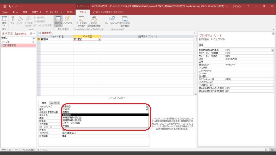Toggle the プロパティシート (Property Sheet) ribbon button
Image resolution: width=276 pixels, height=155 pixels.
tap(58, 21)
